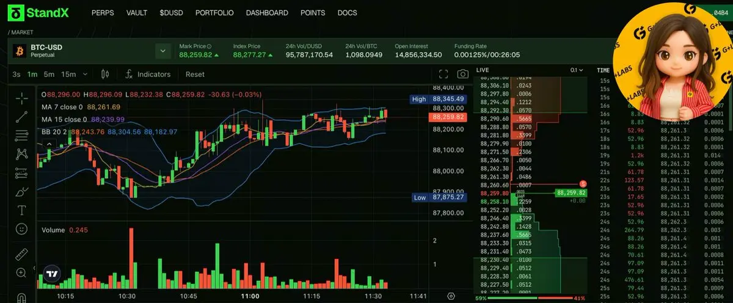
Task: Click the Low price label 87,875.27
Action: tap(439, 197)
